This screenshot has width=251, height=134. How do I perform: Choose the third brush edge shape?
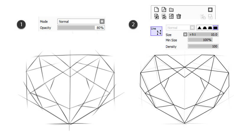210,28
